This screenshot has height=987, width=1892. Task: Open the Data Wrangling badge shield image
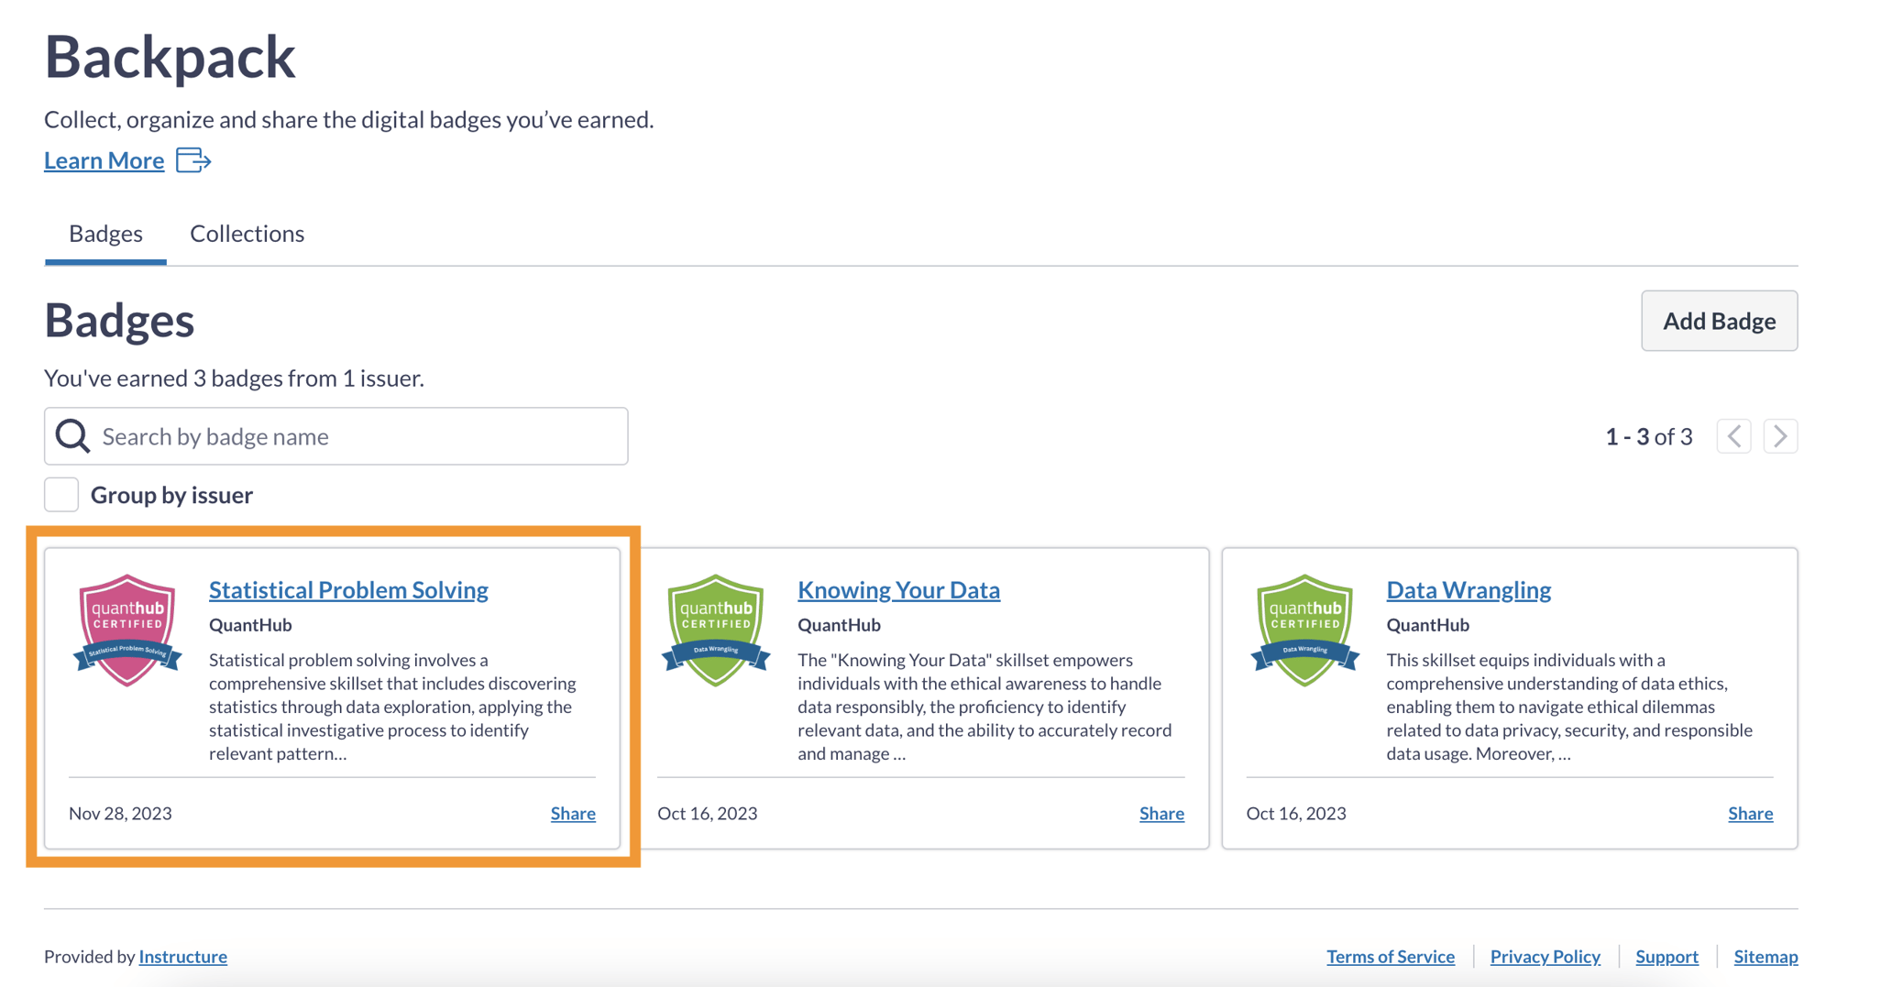(x=1304, y=631)
